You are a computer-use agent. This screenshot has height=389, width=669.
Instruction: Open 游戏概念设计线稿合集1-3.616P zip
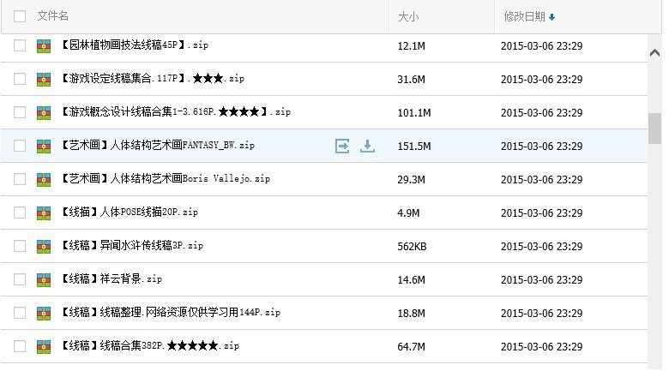[x=176, y=111]
